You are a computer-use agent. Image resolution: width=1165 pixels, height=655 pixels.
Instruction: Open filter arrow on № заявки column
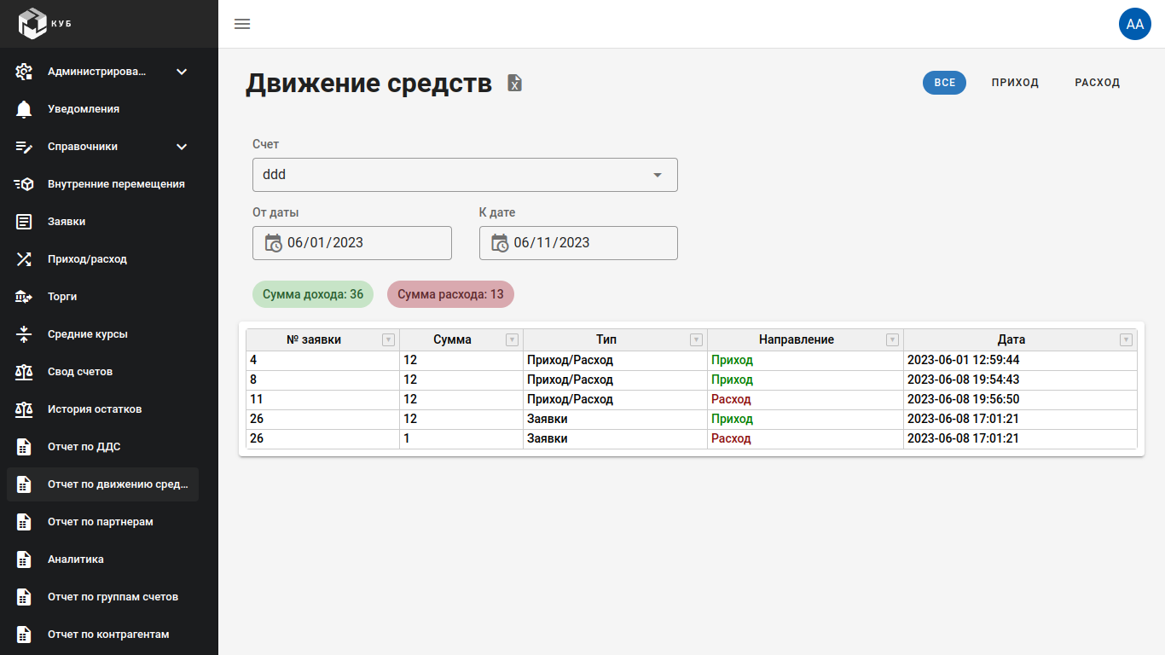[x=388, y=339]
